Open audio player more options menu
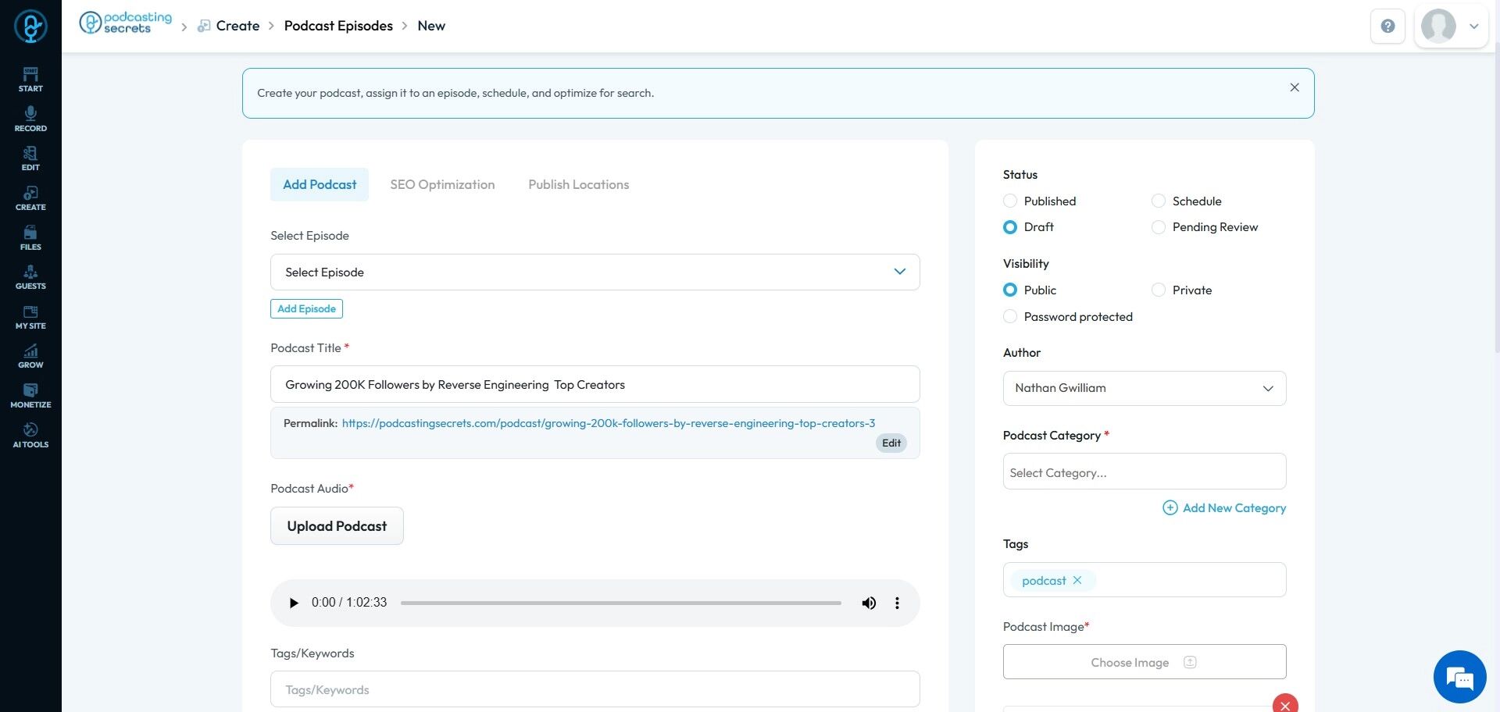 pyautogui.click(x=897, y=603)
